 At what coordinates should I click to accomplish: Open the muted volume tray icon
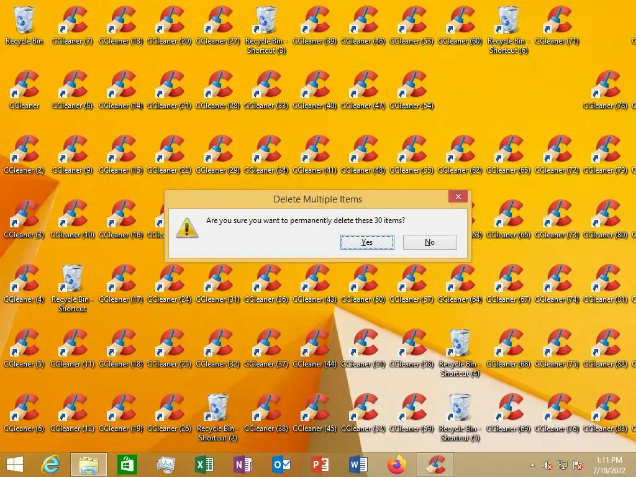point(547,465)
